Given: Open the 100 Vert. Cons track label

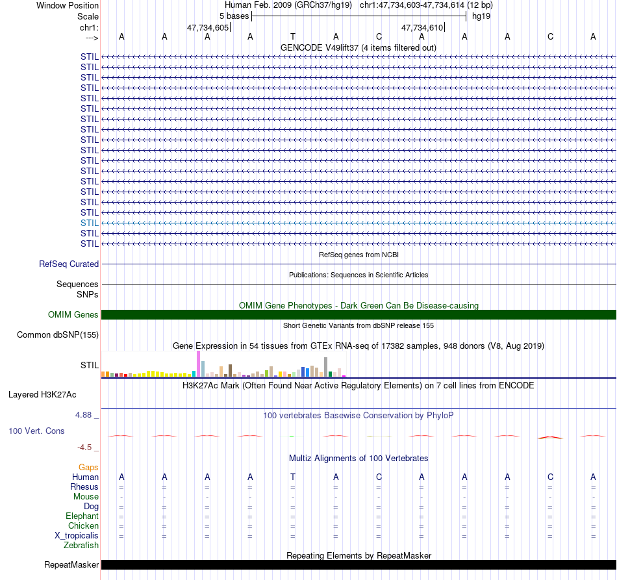Looking at the screenshot, I should (36, 431).
